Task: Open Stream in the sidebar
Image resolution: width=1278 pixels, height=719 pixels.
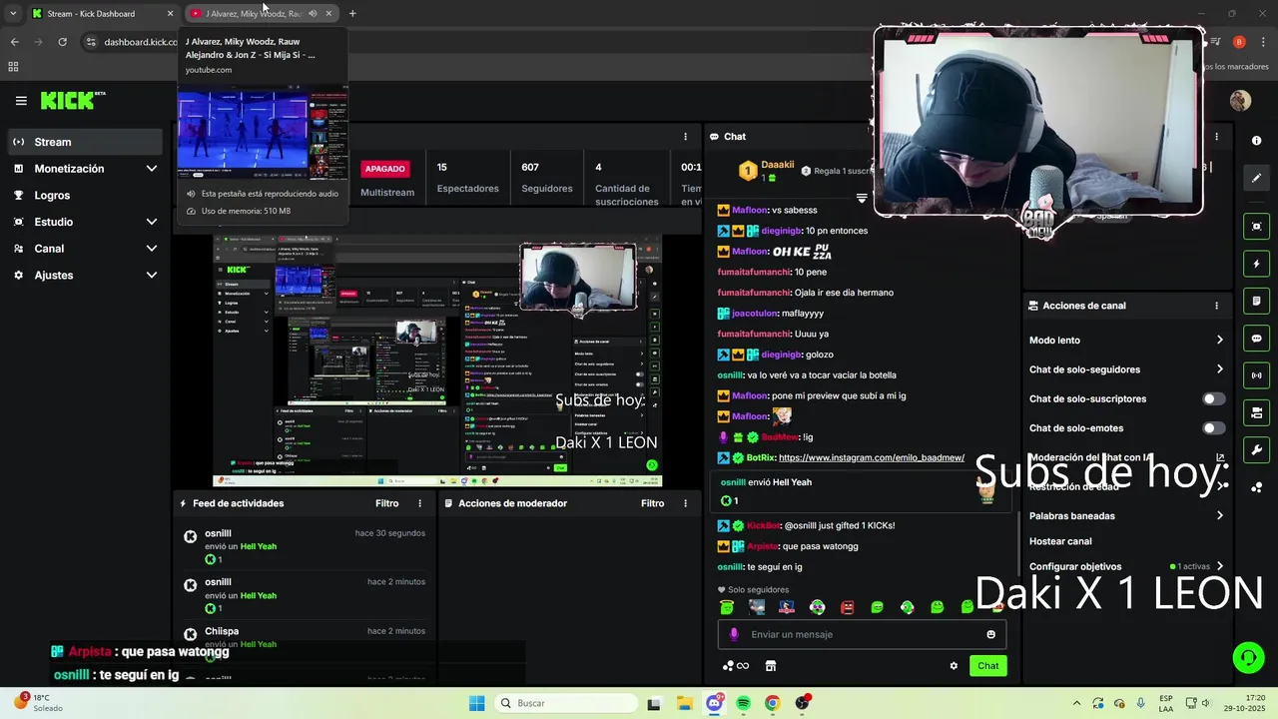Action: click(x=83, y=142)
